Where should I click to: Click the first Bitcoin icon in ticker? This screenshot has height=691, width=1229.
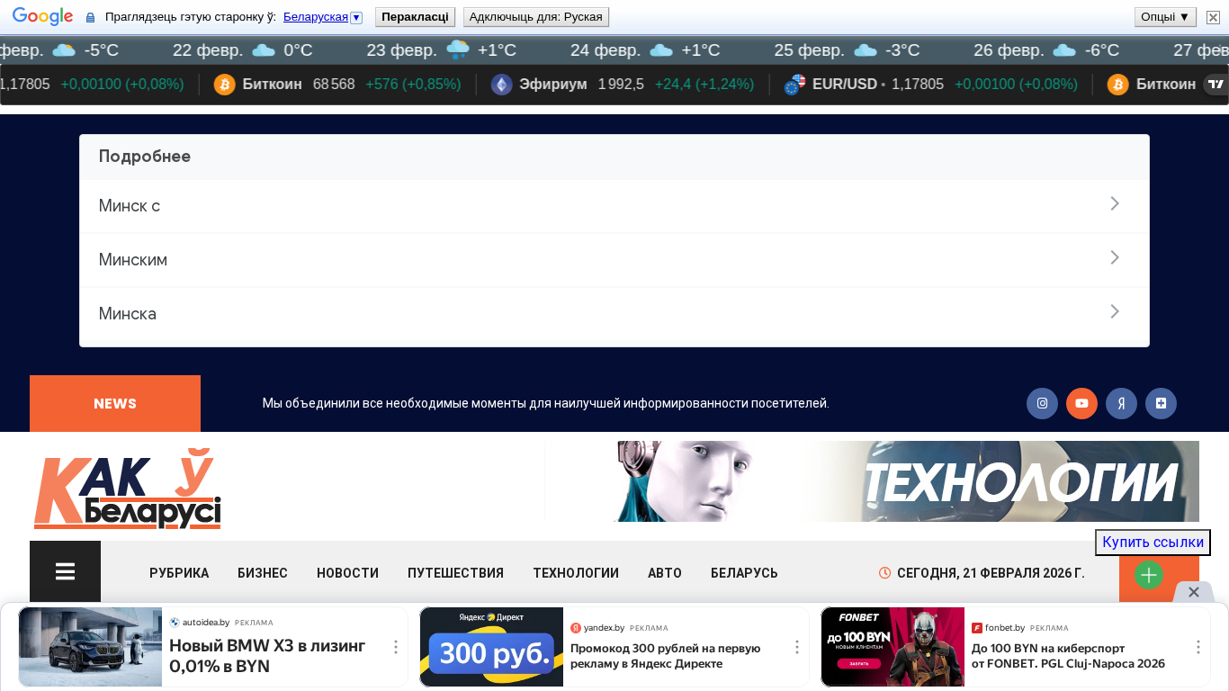(x=224, y=85)
